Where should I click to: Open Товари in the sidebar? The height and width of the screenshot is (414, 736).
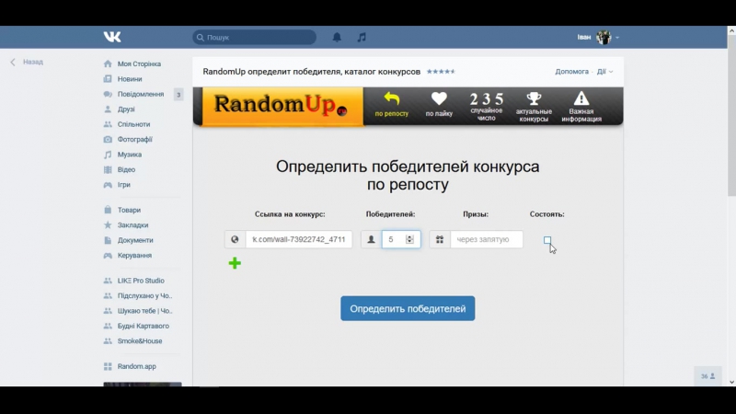point(129,210)
